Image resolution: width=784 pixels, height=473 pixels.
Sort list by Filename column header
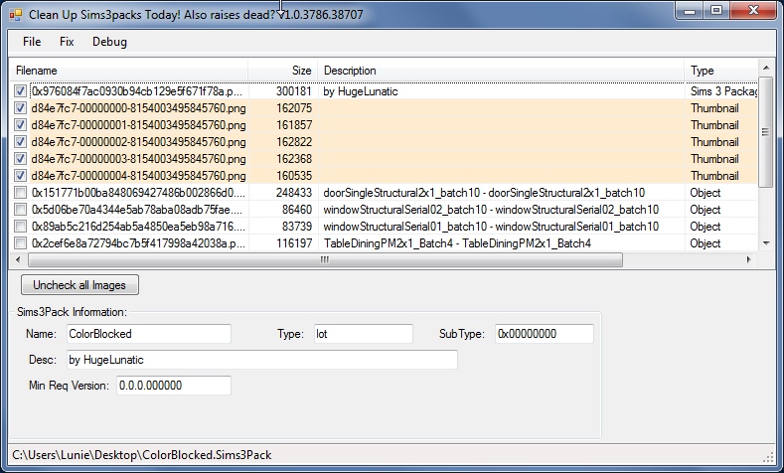click(129, 71)
